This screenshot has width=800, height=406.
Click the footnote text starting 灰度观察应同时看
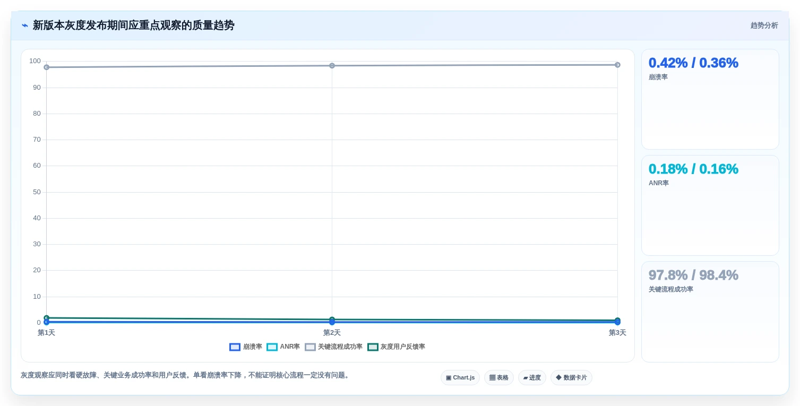click(x=186, y=375)
